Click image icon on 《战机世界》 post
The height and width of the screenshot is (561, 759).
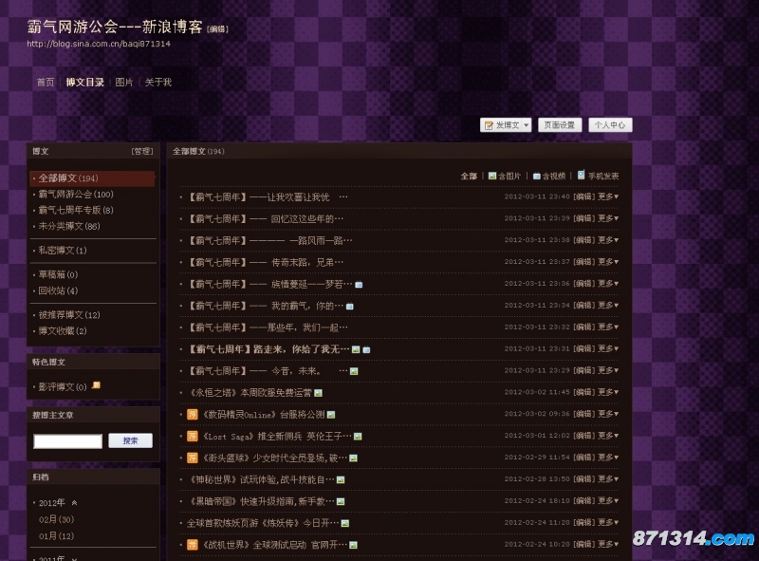[353, 546]
